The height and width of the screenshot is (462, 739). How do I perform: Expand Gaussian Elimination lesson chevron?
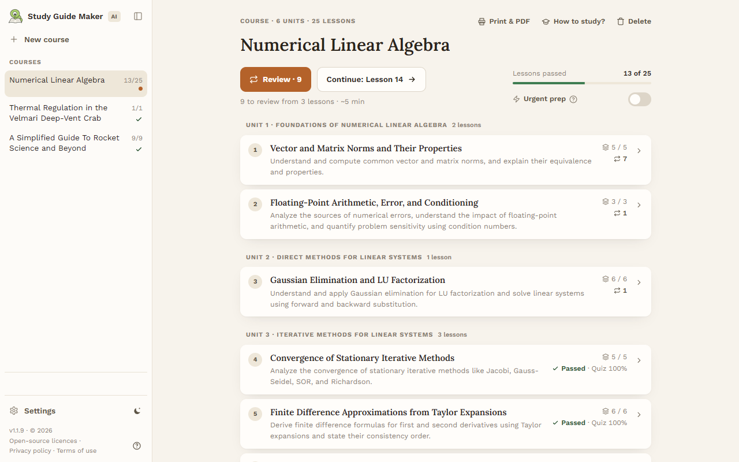pyautogui.click(x=639, y=282)
